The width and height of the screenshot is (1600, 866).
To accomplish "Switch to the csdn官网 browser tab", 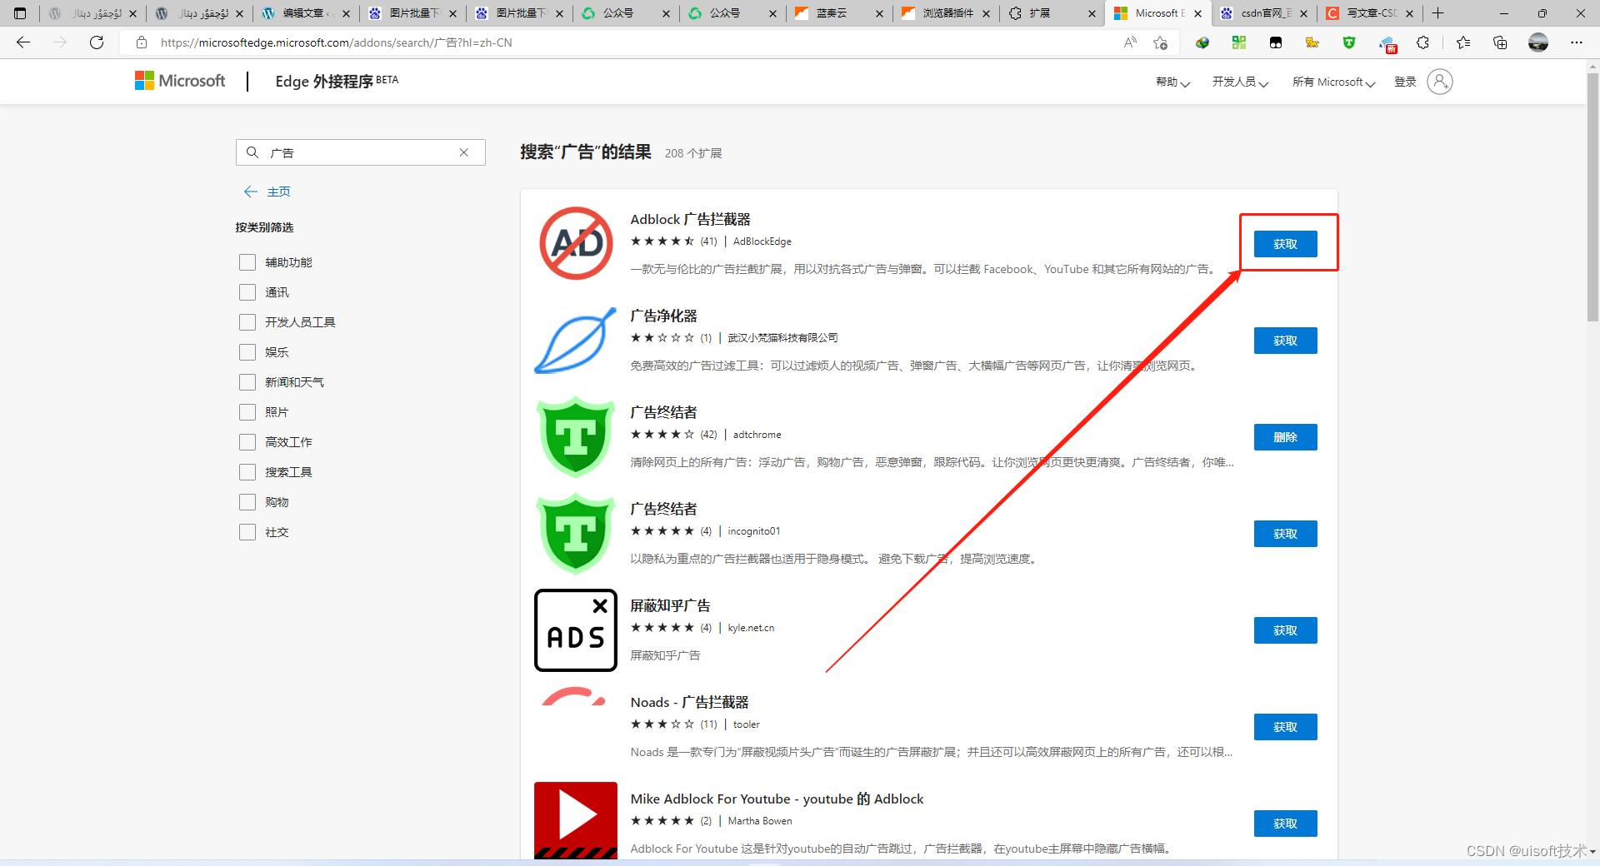I will point(1263,13).
